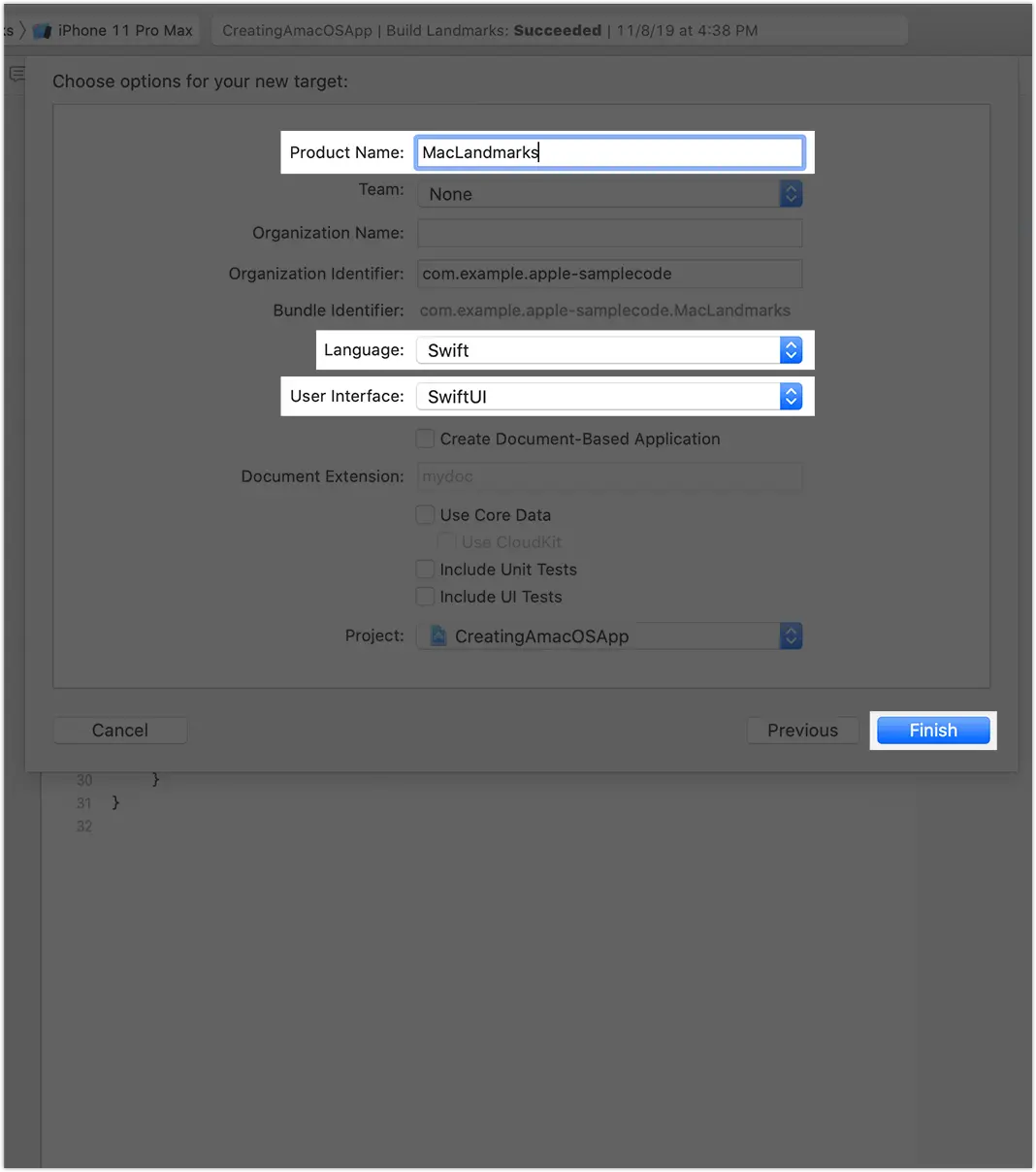1036x1172 pixels.
Task: Click the build status activity bar
Action: point(560,31)
